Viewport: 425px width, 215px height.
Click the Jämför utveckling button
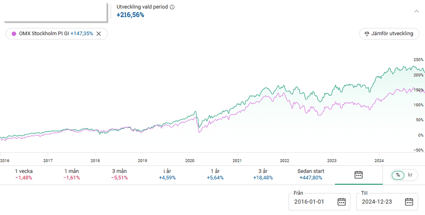[x=389, y=34]
